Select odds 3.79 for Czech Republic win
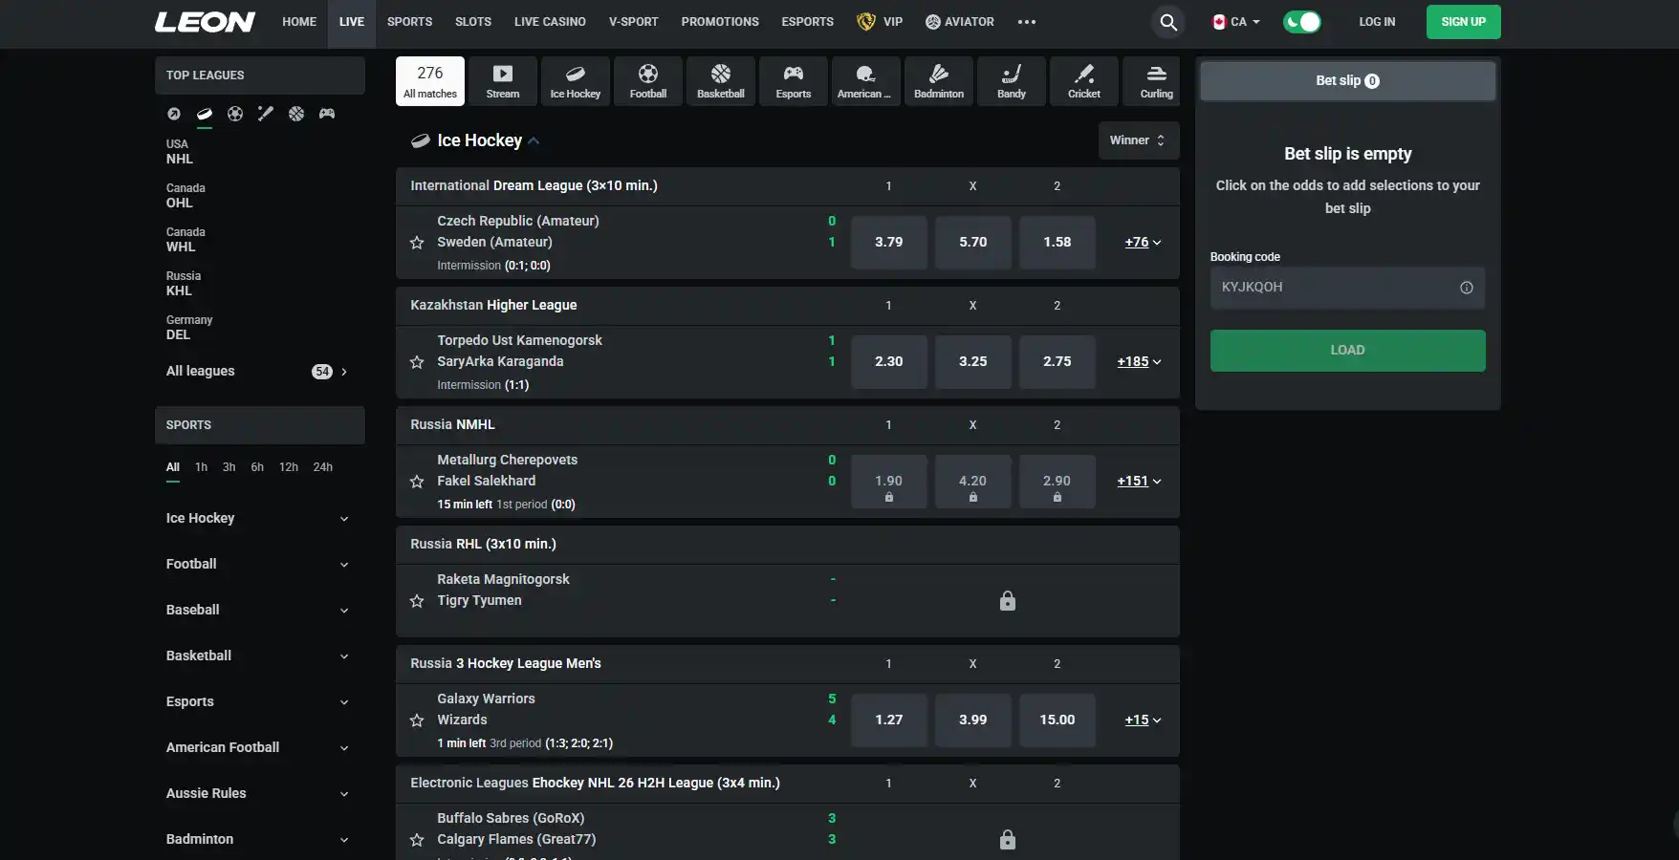The height and width of the screenshot is (860, 1679). tap(889, 243)
